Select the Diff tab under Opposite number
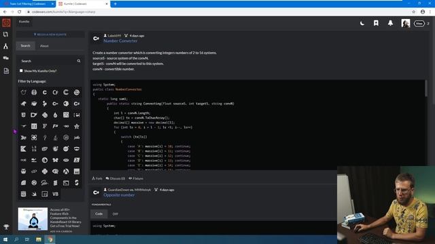Screen dimensions: 435x244 click(115, 214)
